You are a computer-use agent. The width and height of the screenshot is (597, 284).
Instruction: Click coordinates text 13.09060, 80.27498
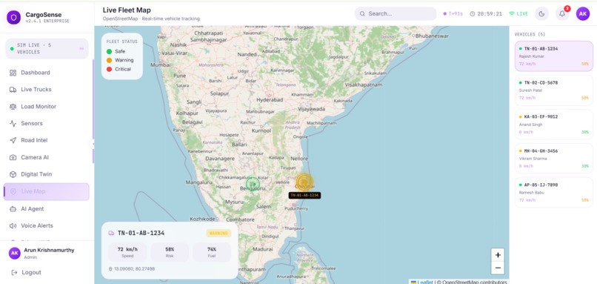coord(134,268)
